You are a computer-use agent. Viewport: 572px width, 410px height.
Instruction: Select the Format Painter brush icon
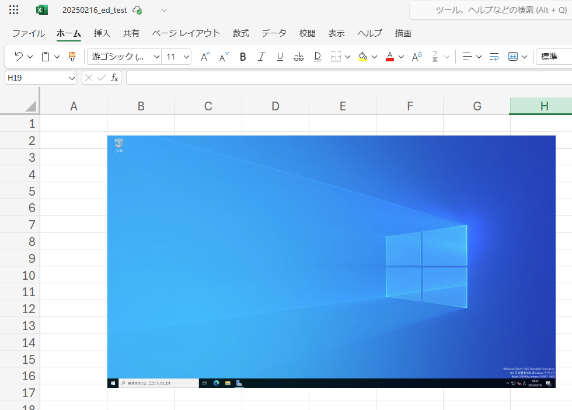coord(72,57)
